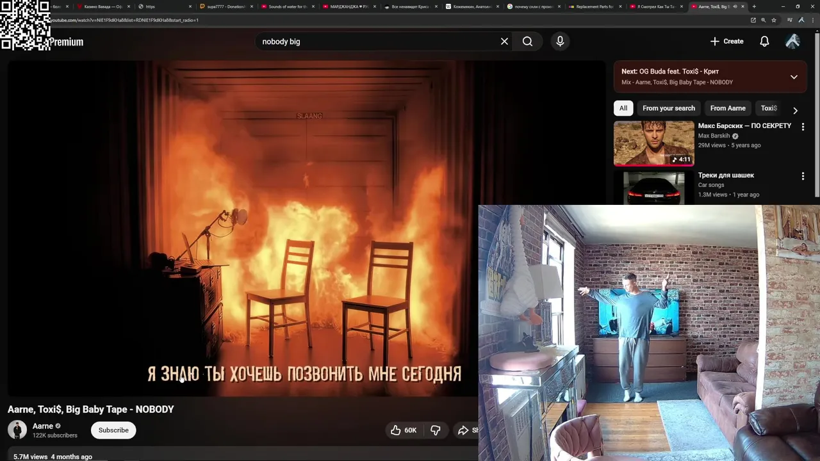Mute the Aarne tab audio icon
This screenshot has width=820, height=461.
click(x=735, y=6)
